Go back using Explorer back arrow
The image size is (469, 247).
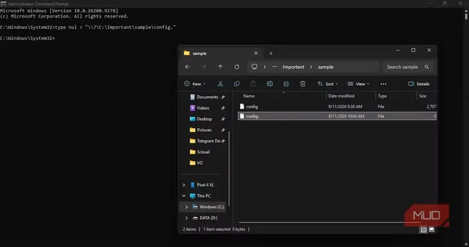188,67
